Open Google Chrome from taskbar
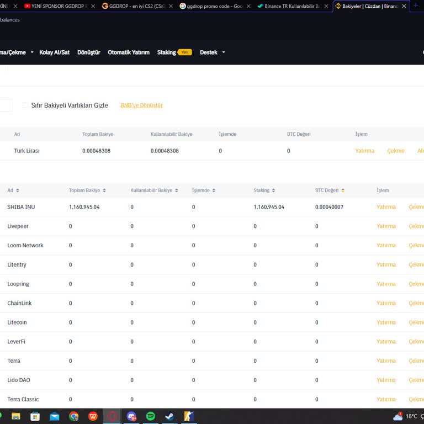 73,416
